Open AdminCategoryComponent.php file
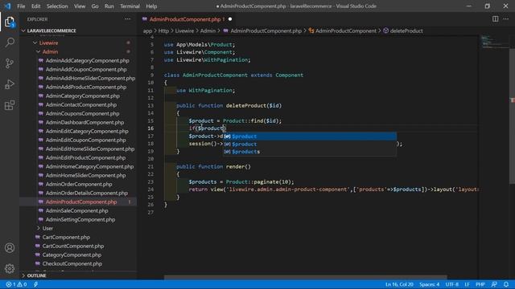 82,96
